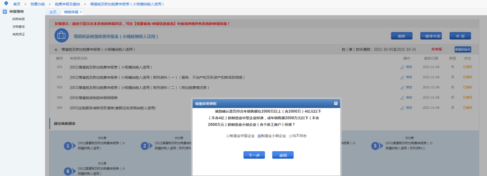Open 涉税查询 in the left sidebar

click(x=18, y=27)
